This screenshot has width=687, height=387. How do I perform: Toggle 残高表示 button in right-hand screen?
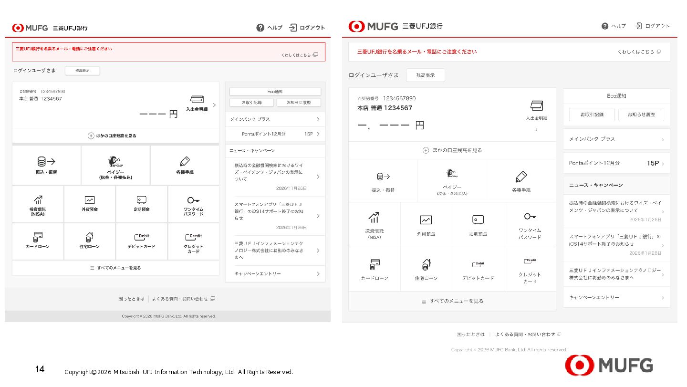point(426,75)
